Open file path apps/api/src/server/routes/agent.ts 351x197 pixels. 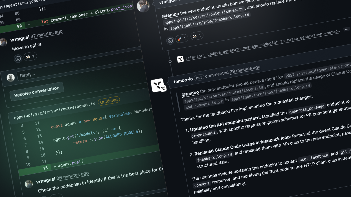tap(55, 111)
